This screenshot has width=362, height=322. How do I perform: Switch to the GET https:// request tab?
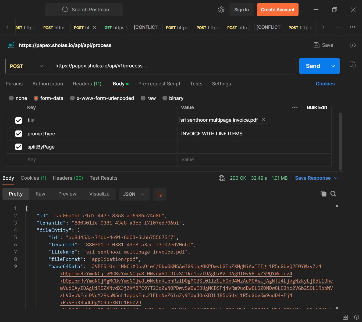coord(116,28)
